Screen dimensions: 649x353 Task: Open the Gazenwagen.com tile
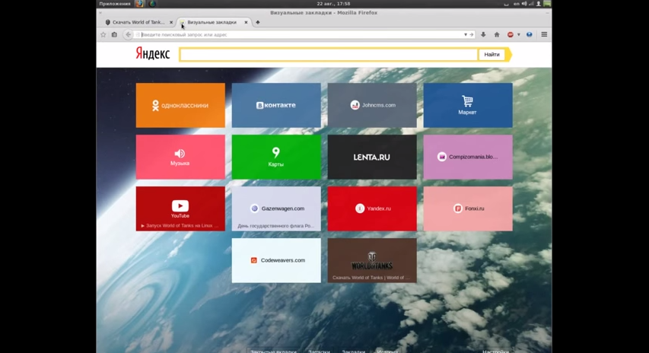point(276,208)
